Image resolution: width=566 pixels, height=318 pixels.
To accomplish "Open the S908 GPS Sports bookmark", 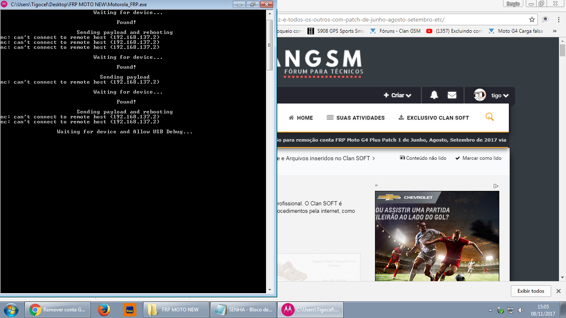I will tap(336, 31).
